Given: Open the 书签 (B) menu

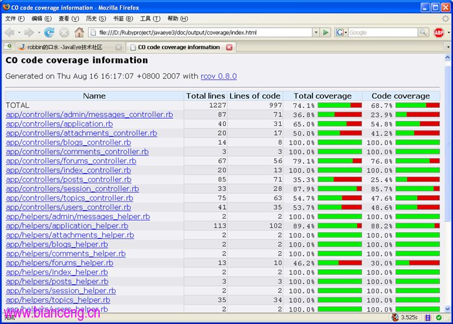Looking at the screenshot, I should (x=123, y=19).
